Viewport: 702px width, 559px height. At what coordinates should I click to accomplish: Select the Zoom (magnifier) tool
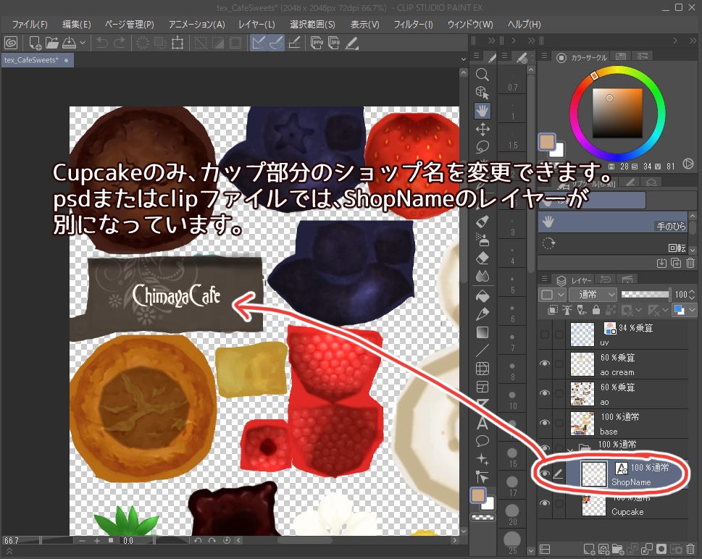point(482,75)
